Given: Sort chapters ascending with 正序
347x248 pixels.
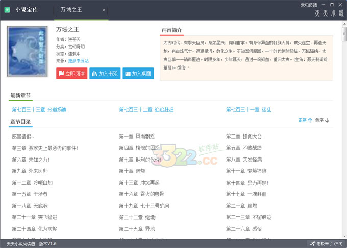Looking at the screenshot, I should click(x=305, y=120).
